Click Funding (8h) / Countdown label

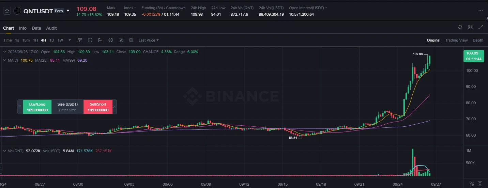tap(163, 8)
